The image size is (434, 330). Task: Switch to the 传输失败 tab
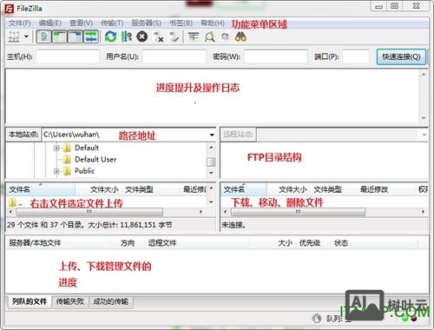(70, 301)
